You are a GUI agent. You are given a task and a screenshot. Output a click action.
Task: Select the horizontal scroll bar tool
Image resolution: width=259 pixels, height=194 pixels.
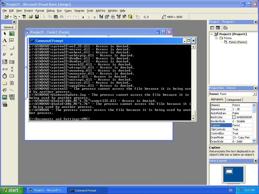pos(5,69)
